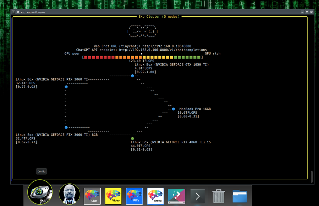Click the blue dot beside MacBook Pro
319x206 pixels.
173,109
